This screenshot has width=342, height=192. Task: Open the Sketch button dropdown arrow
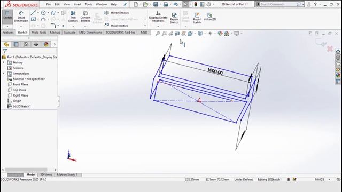click(7, 26)
